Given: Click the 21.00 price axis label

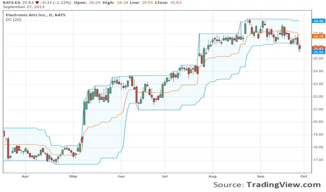Looking at the screenshot, I should point(319,109).
